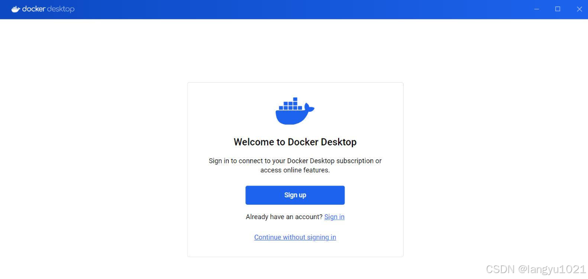Open the Sign in link

tap(334, 217)
